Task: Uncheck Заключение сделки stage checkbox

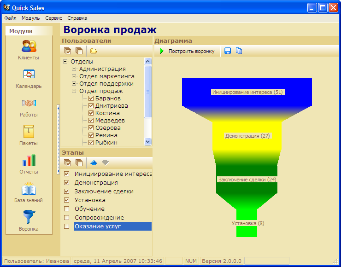Action: pyautogui.click(x=66, y=191)
